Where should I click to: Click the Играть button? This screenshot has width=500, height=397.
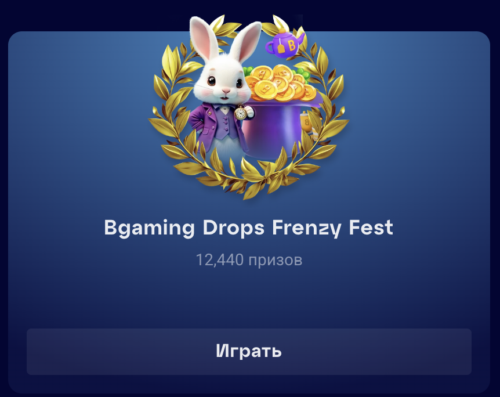pos(249,351)
